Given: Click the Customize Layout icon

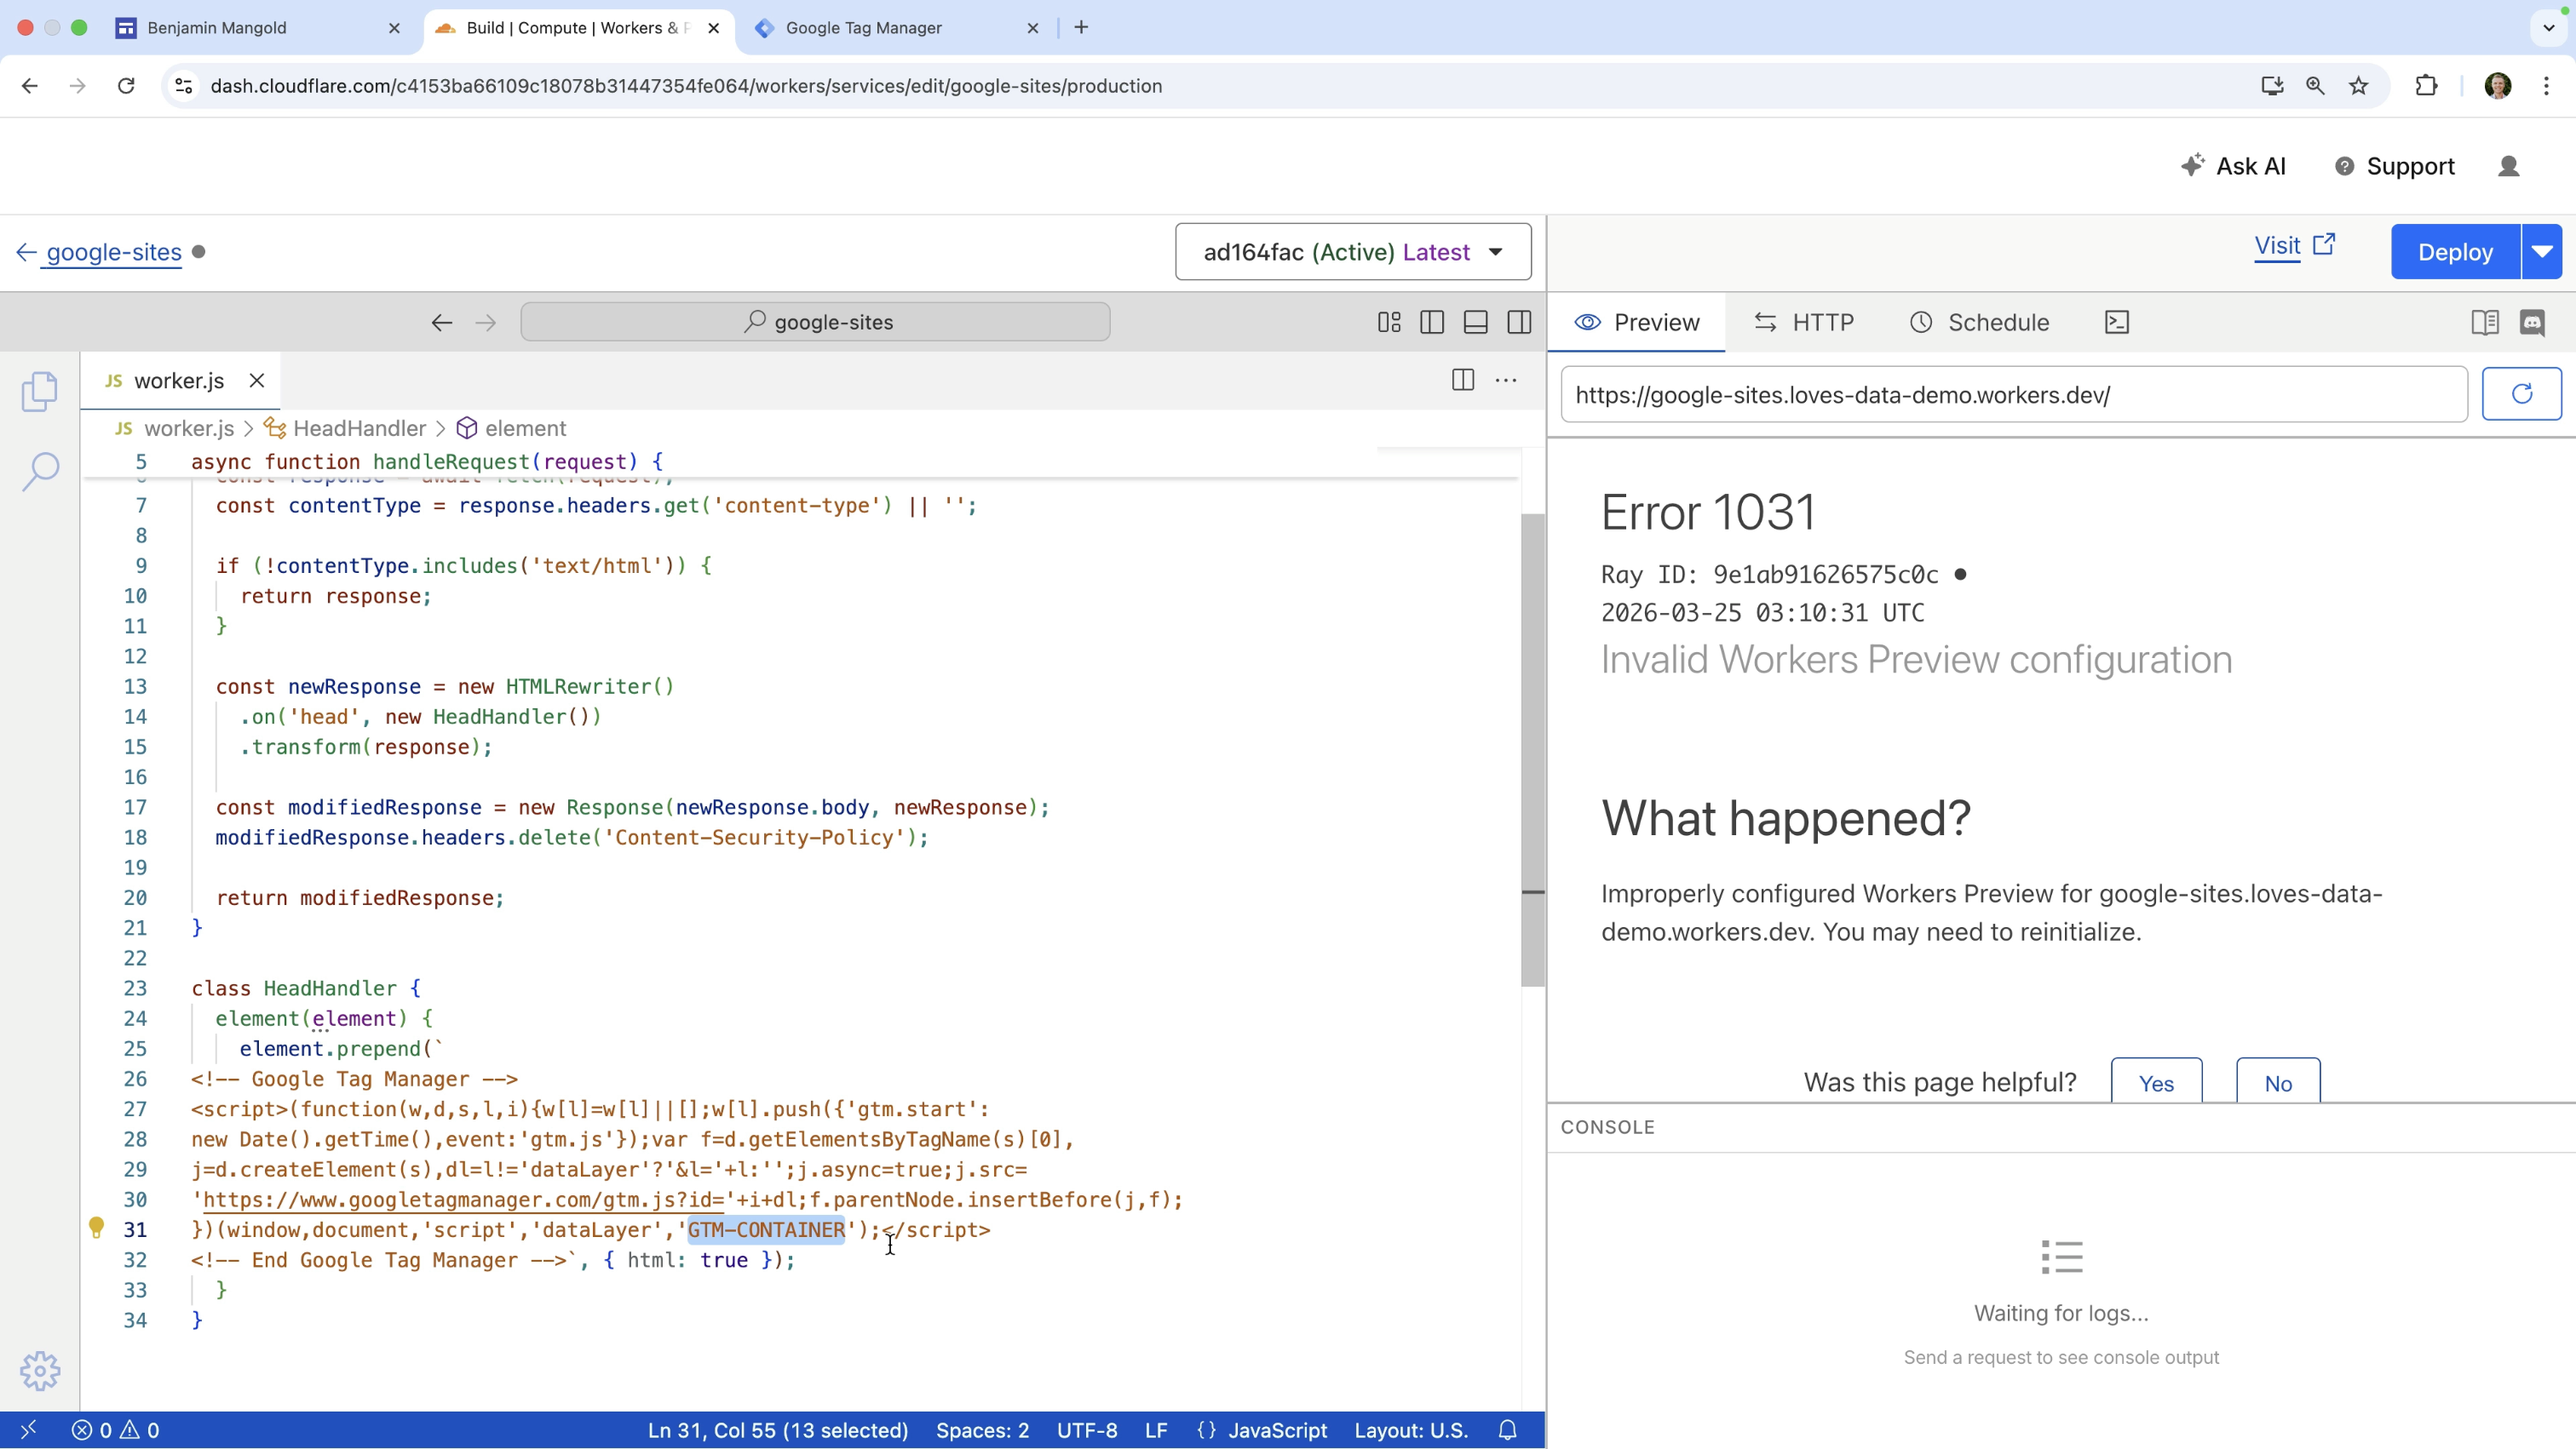Looking at the screenshot, I should pos(1389,322).
